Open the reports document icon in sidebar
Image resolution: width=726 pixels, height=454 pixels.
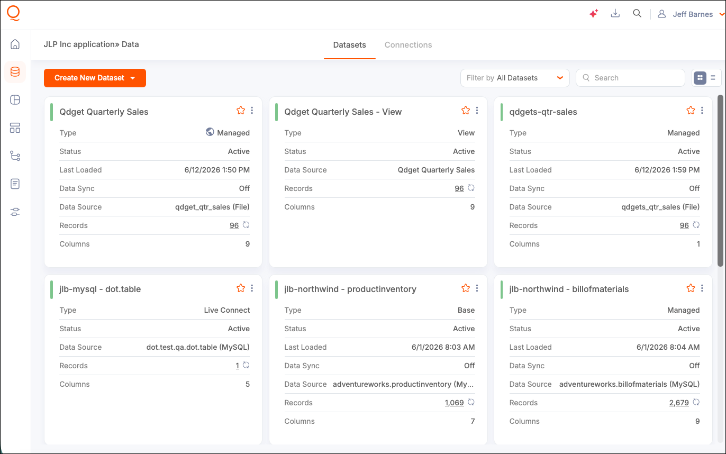pos(15,184)
